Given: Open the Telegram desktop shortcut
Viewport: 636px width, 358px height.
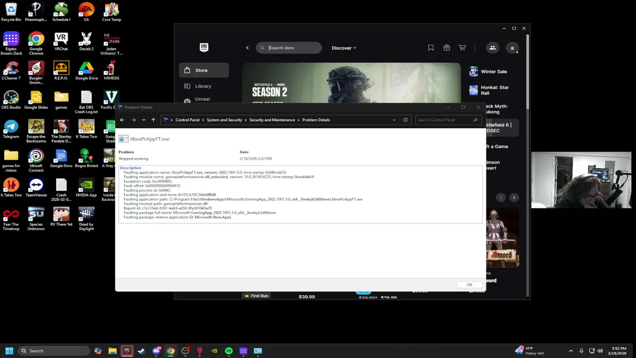Looking at the screenshot, I should [x=11, y=129].
